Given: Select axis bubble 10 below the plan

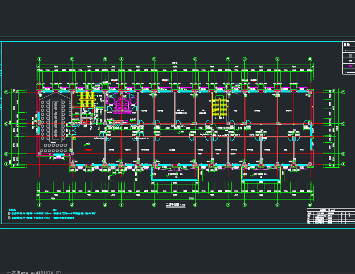Looking at the screenshot, I should coord(310,205).
